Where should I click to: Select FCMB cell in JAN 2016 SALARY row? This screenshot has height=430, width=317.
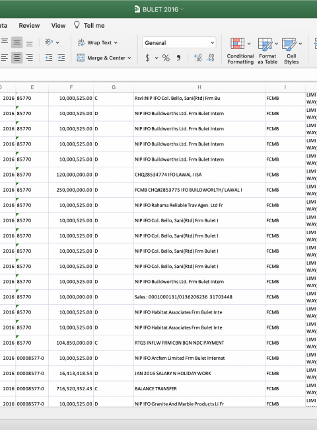pyautogui.click(x=285, y=374)
